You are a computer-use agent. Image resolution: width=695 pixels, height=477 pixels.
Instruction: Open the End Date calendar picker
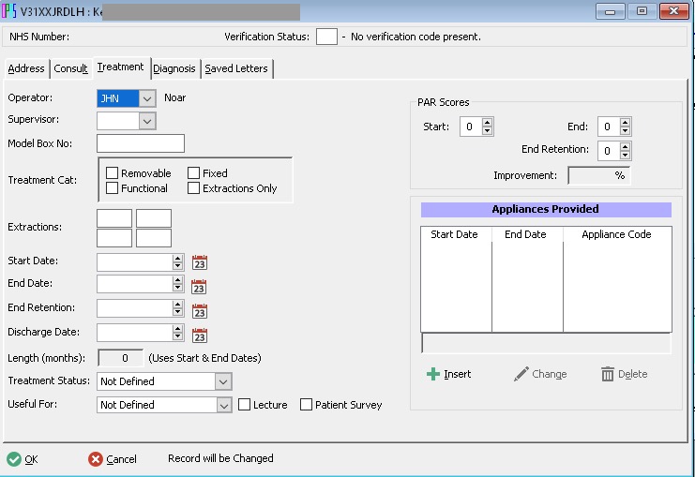click(199, 286)
